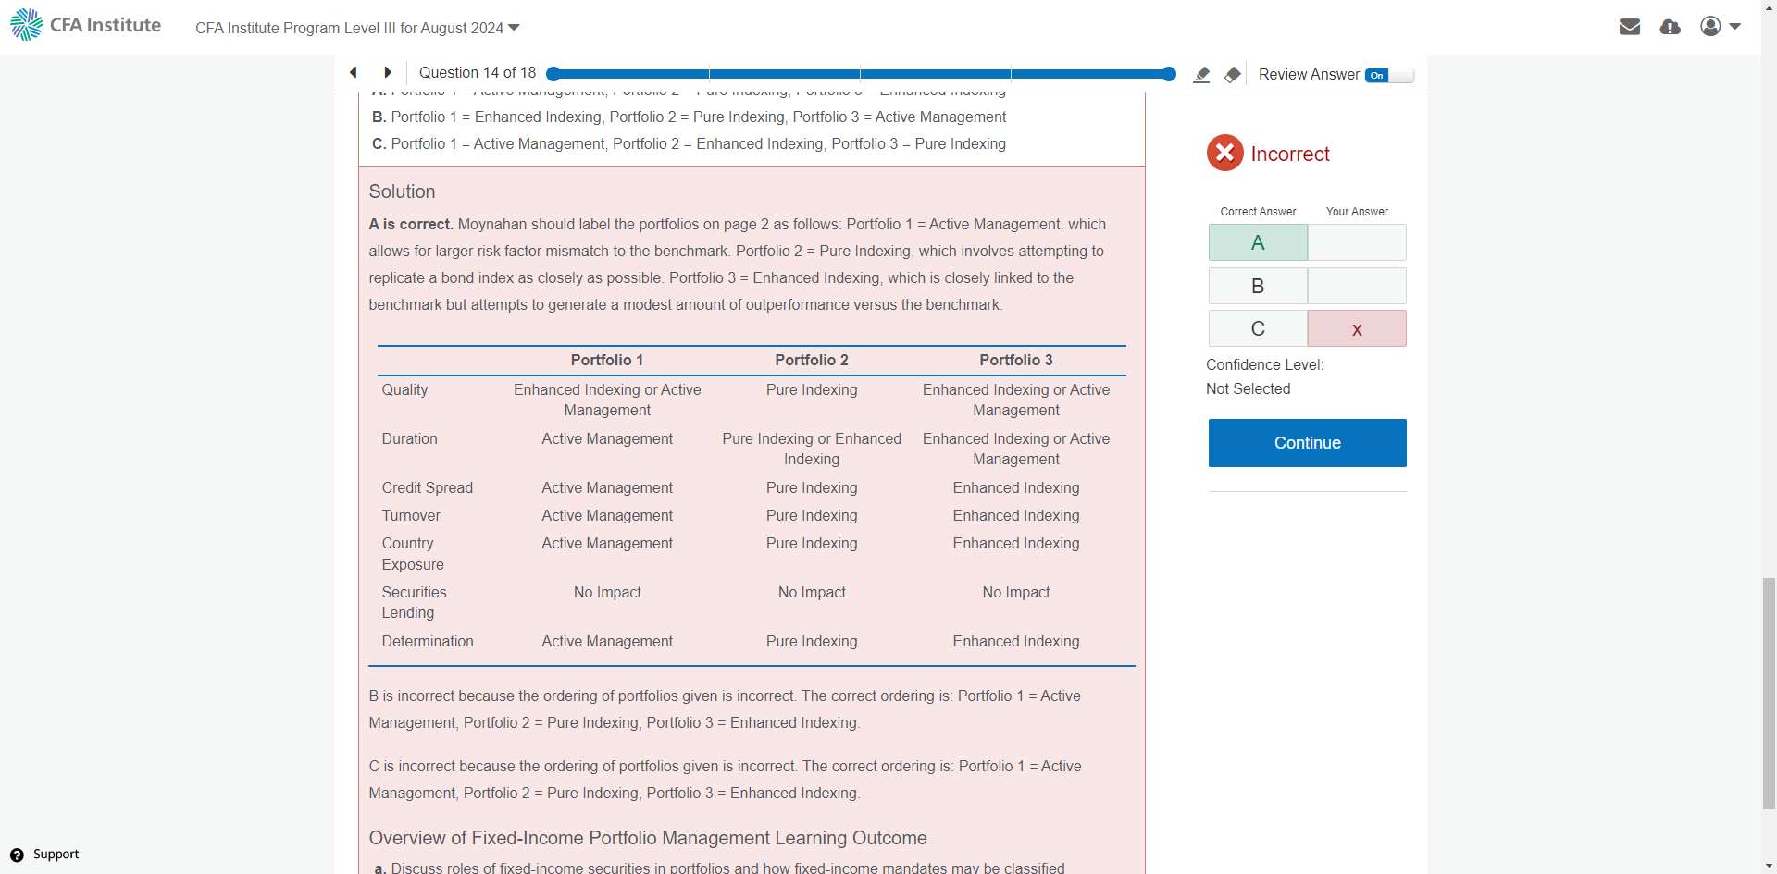
Task: Open the user account dropdown menu
Action: (x=1721, y=27)
